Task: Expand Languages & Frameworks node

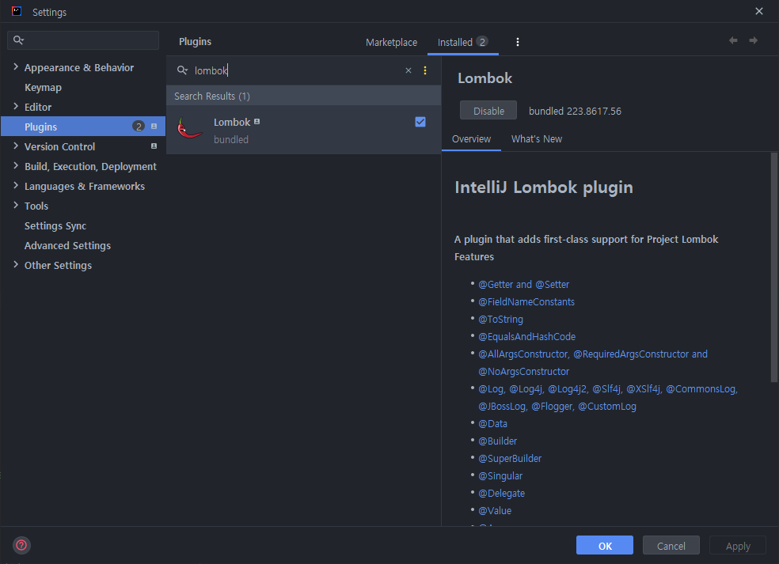Action: [15, 186]
